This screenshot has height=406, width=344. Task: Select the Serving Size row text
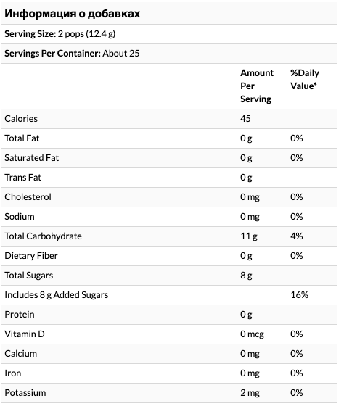[60, 34]
